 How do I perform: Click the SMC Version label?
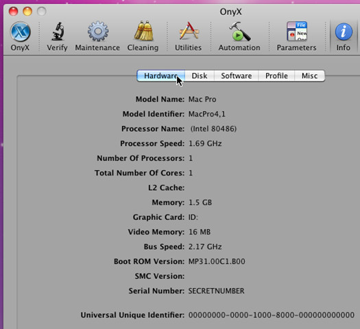(x=160, y=276)
